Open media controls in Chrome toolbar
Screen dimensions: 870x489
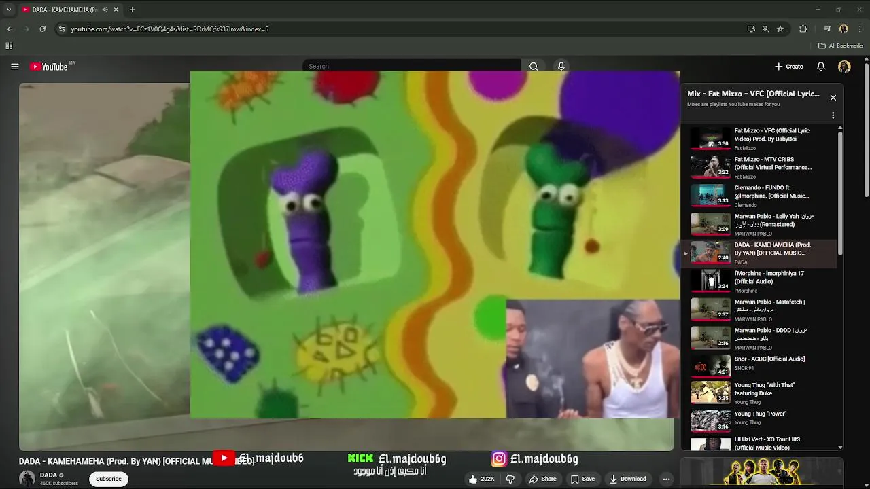(x=827, y=29)
